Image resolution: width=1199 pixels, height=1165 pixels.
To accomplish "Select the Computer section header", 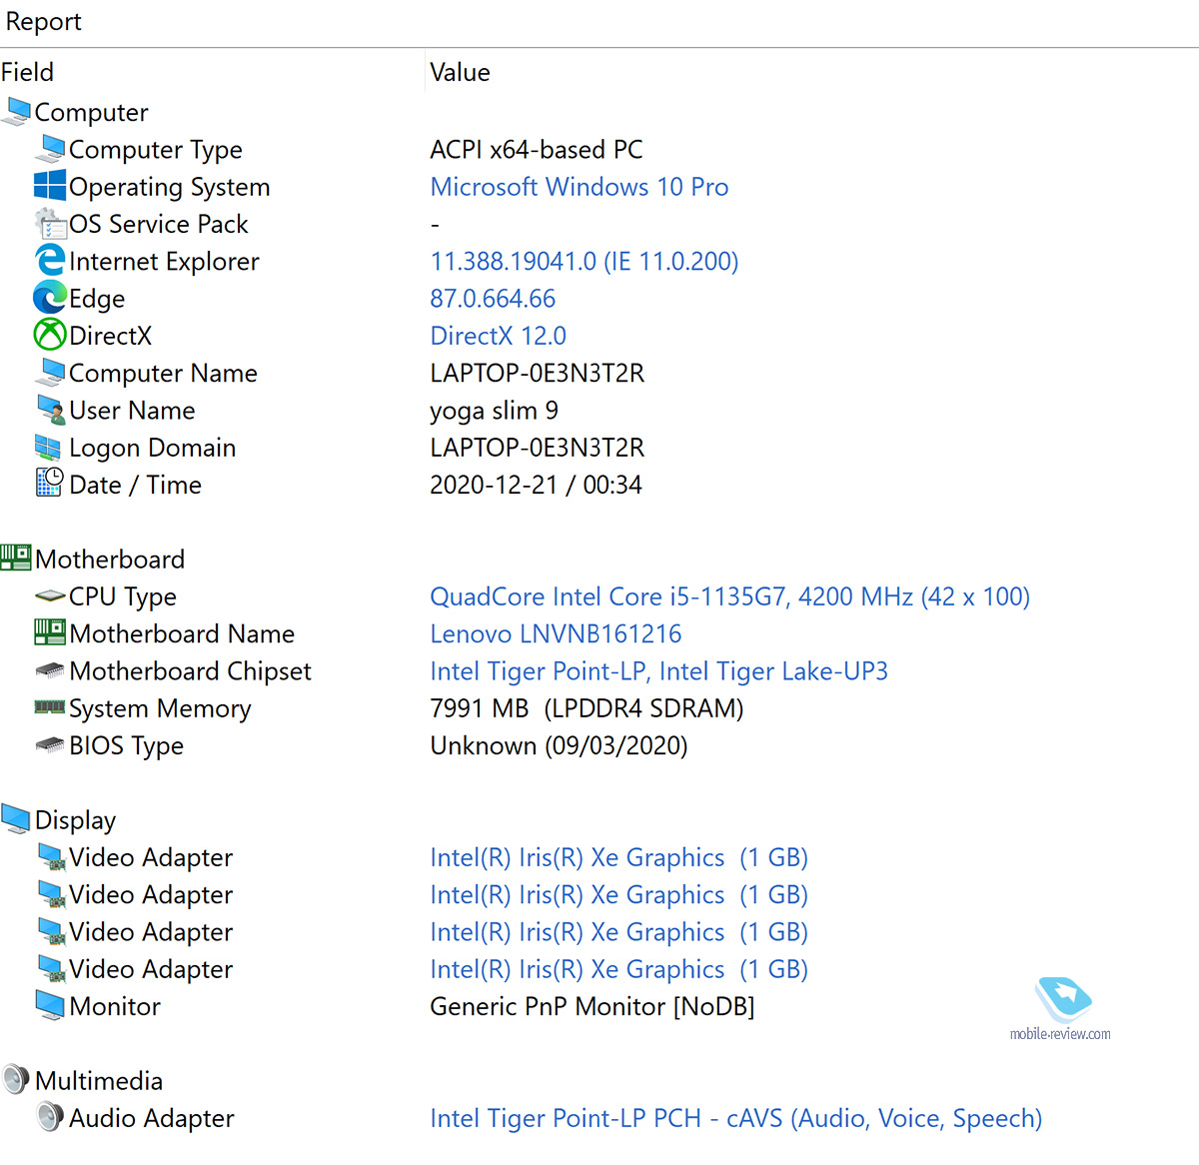I will [91, 112].
